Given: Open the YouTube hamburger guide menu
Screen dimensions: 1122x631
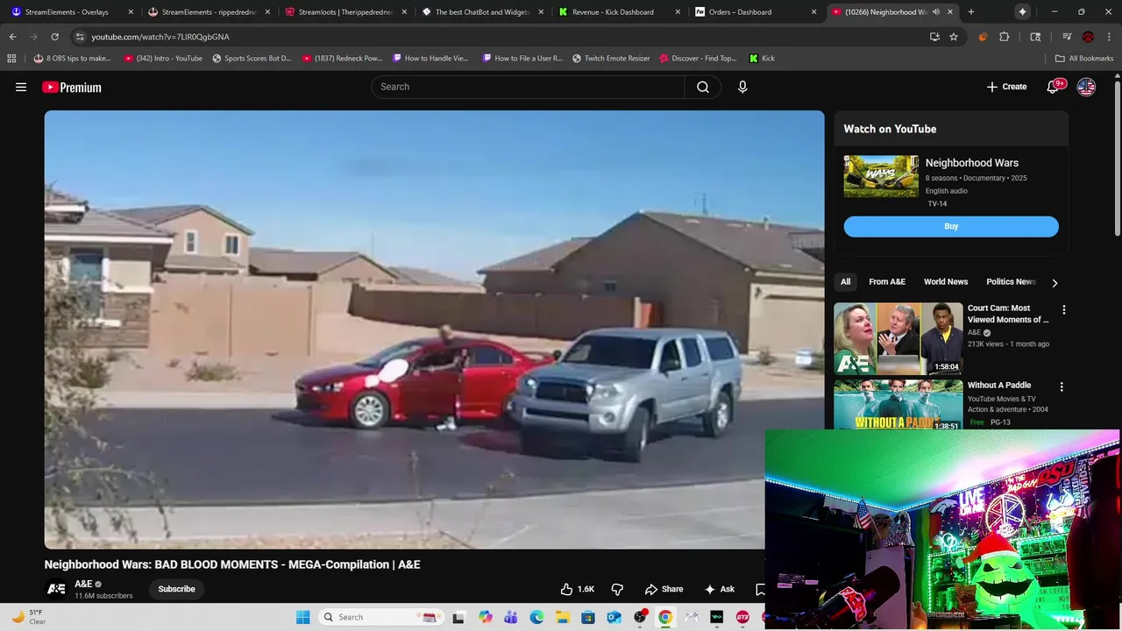Looking at the screenshot, I should pyautogui.click(x=21, y=87).
